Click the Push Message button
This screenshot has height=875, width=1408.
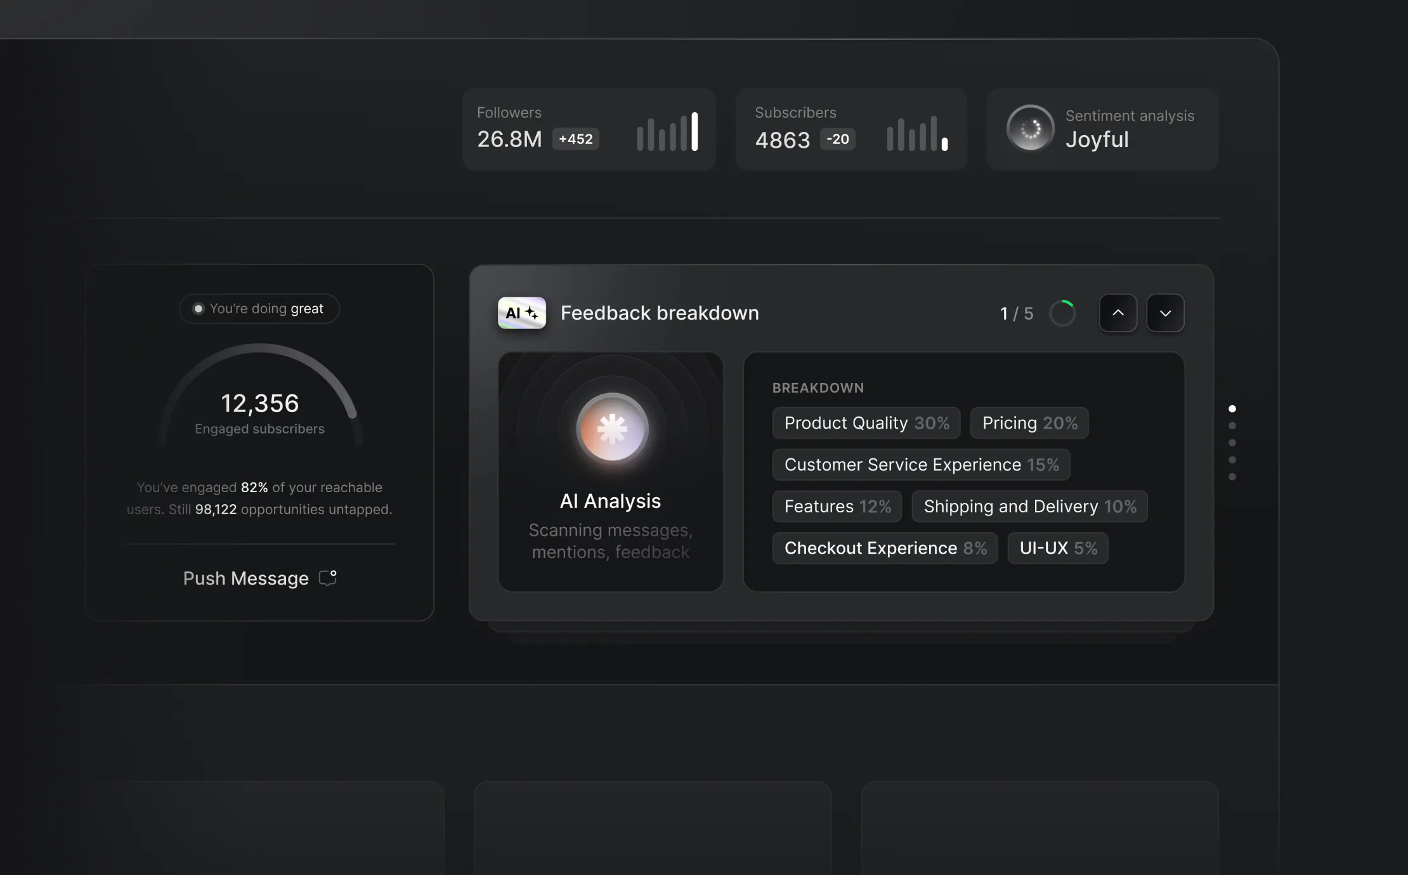click(x=259, y=578)
